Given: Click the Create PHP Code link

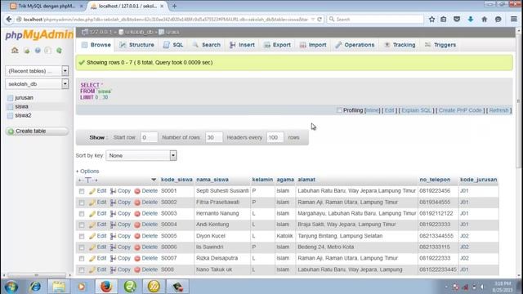Looking at the screenshot, I should point(460,110).
